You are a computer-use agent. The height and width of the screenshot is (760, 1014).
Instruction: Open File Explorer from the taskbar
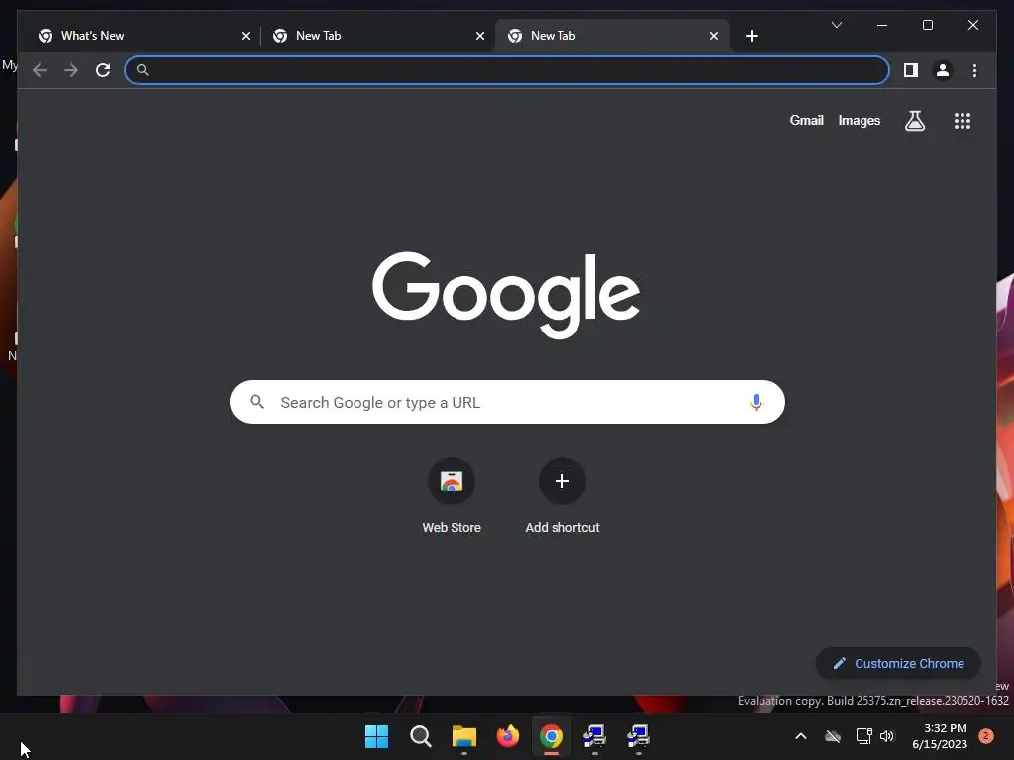coord(464,736)
